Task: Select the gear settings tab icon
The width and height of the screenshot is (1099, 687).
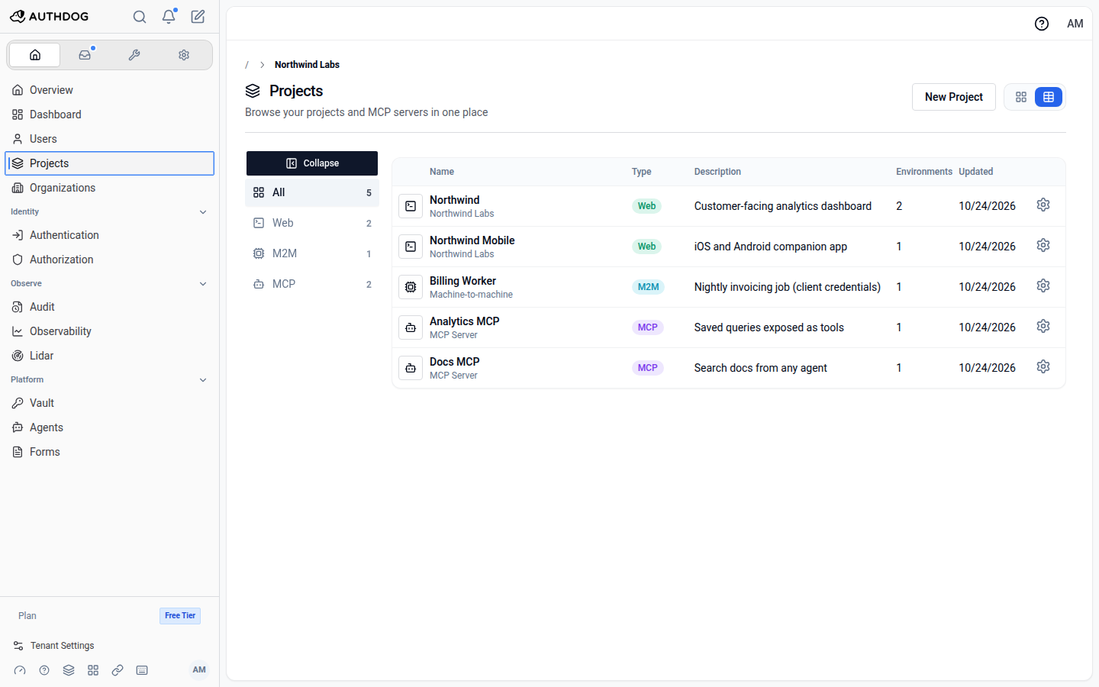Action: 184,55
